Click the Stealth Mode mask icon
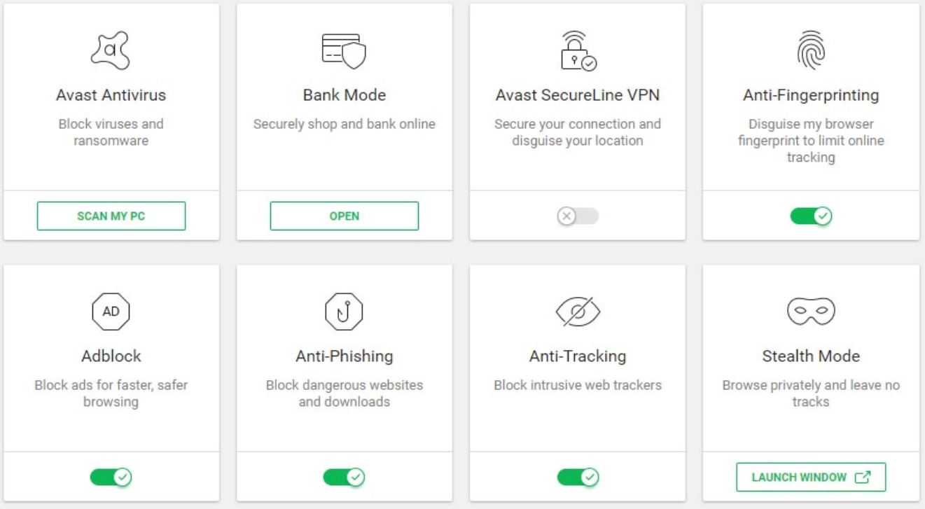The width and height of the screenshot is (925, 509). tap(811, 310)
